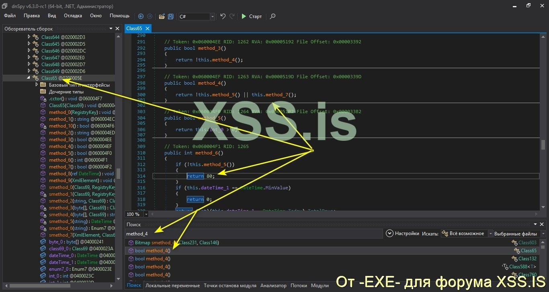
Task: Click the method_1() string method icon
Action: 43,119
